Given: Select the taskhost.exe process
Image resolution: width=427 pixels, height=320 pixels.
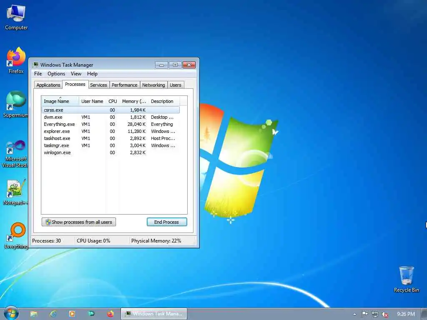Looking at the screenshot, I should pyautogui.click(x=111, y=138).
